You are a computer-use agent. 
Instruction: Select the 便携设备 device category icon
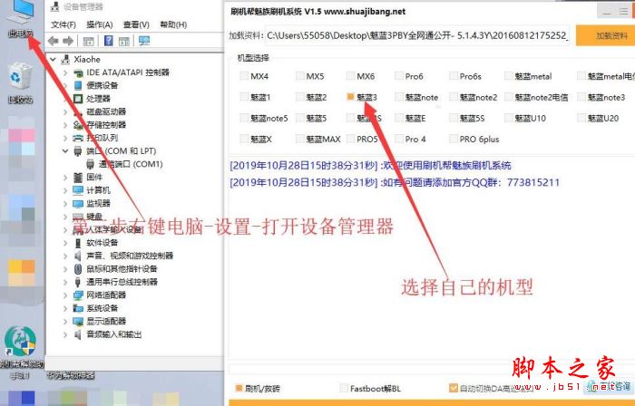pyautogui.click(x=78, y=86)
